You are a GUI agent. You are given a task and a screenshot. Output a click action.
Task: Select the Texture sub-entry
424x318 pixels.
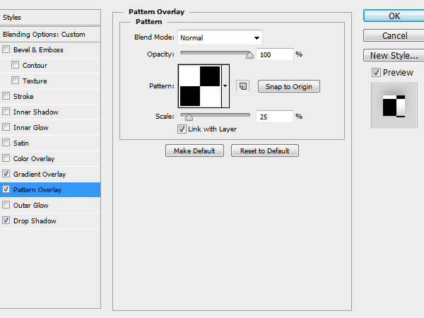(x=50, y=81)
